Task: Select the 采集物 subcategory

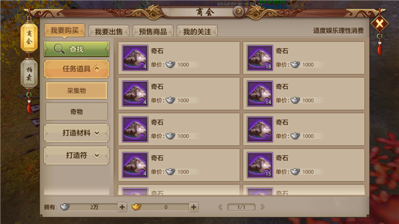Action: click(76, 91)
